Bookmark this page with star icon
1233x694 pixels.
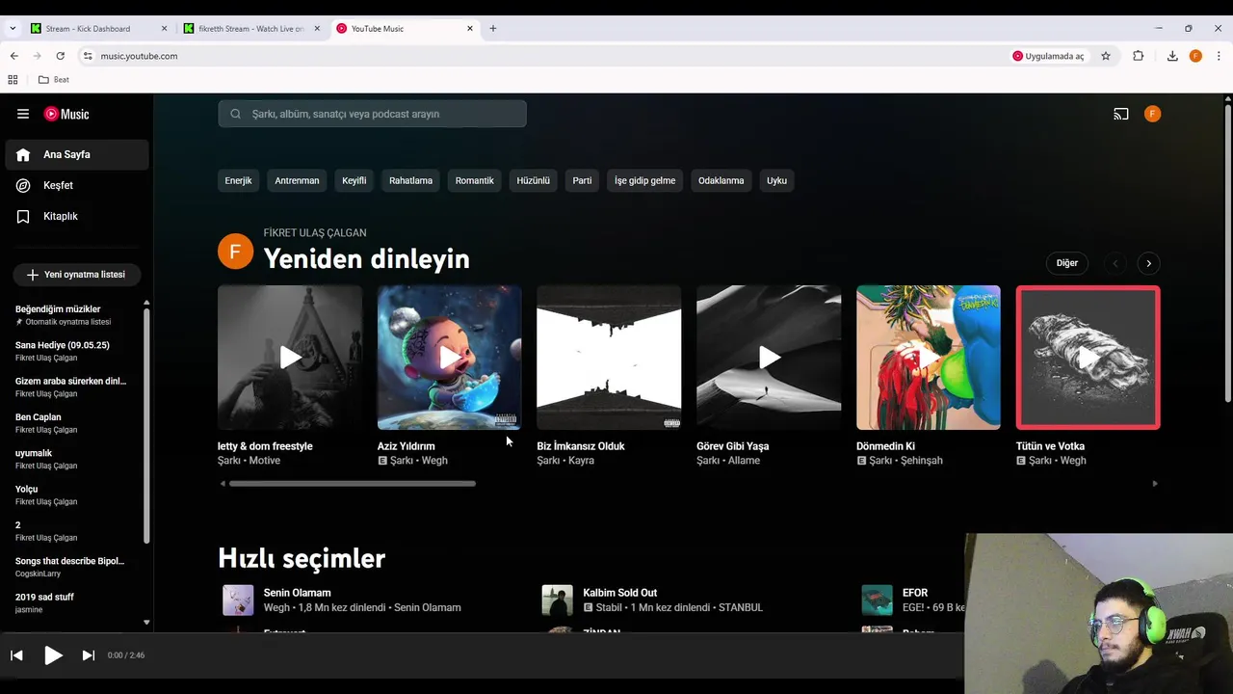1106,56
